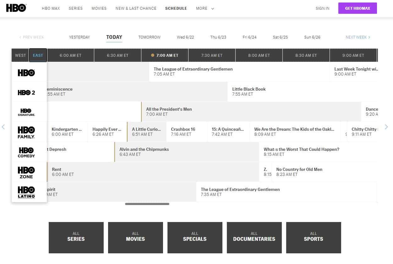Click the 6:30 AM ET time header
The height and width of the screenshot is (264, 393).
click(x=117, y=55)
